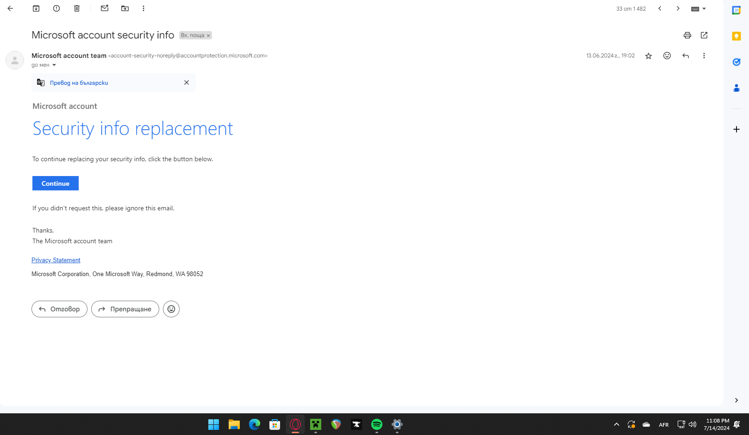Get add-ons with plus icon
Viewport: 749px width, 435px height.
[736, 129]
